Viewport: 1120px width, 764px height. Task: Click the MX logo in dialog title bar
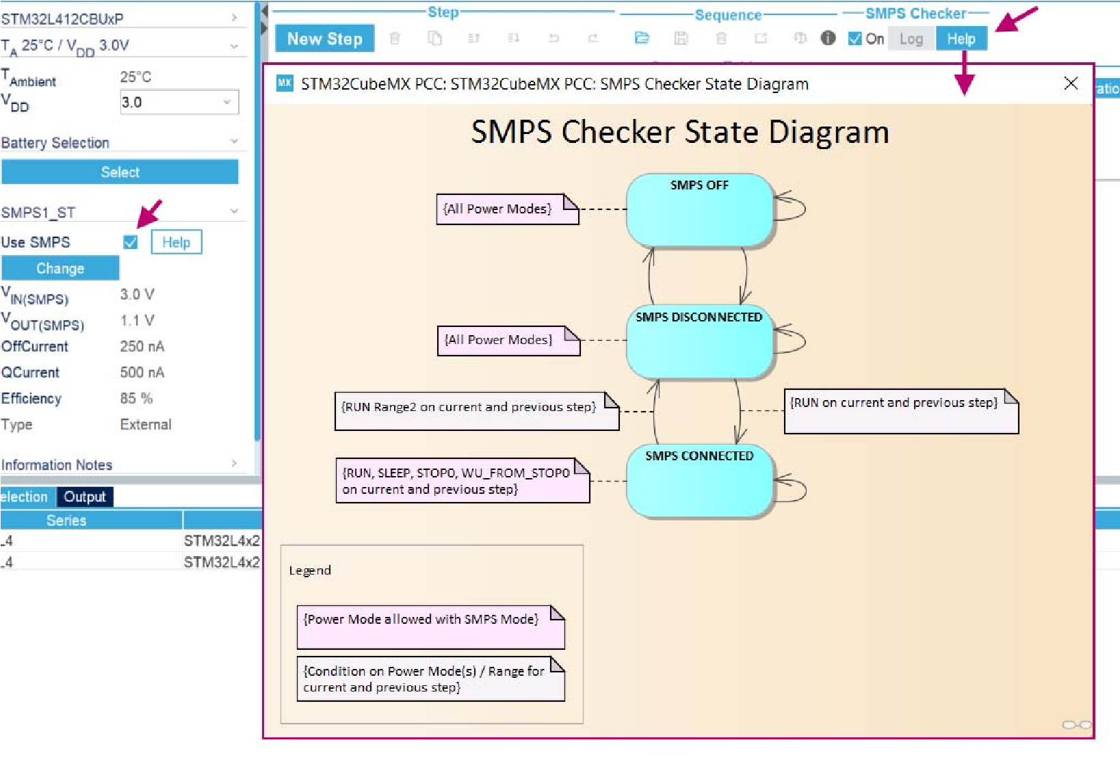pos(285,83)
